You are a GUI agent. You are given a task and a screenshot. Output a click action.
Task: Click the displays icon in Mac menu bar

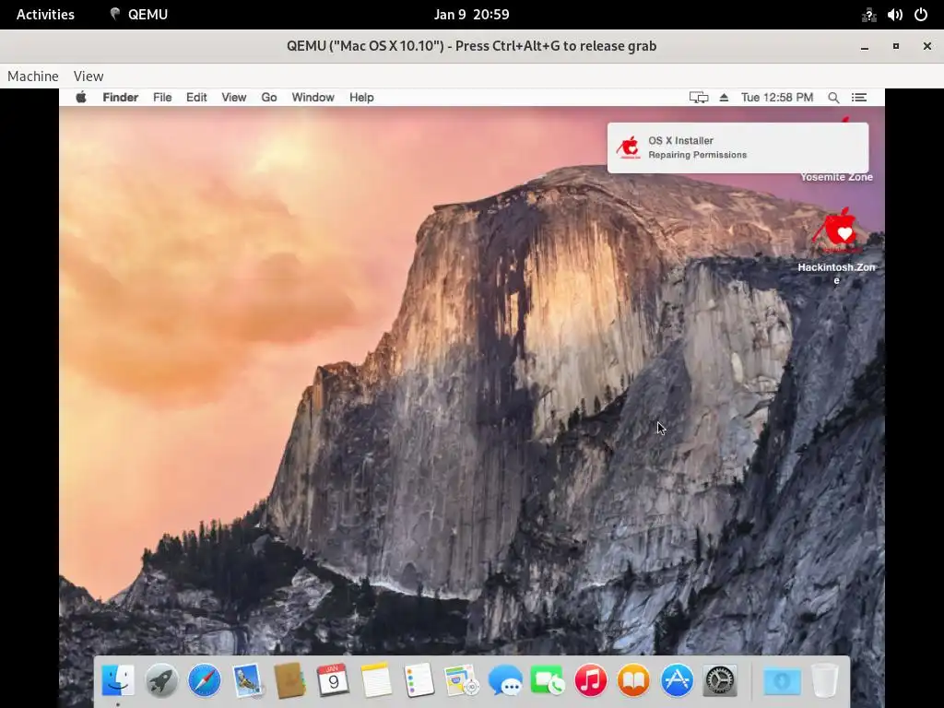[699, 98]
